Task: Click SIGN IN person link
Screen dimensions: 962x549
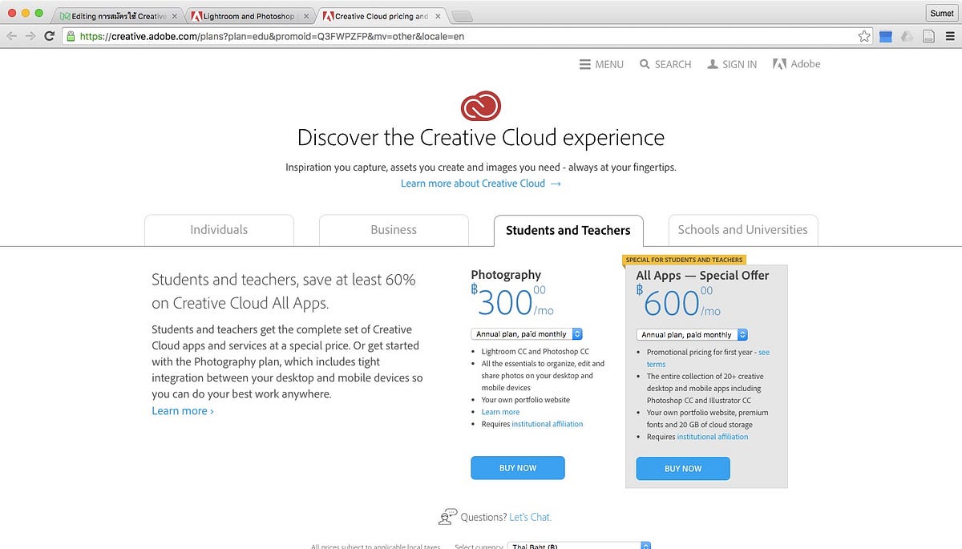Action: 732,64
